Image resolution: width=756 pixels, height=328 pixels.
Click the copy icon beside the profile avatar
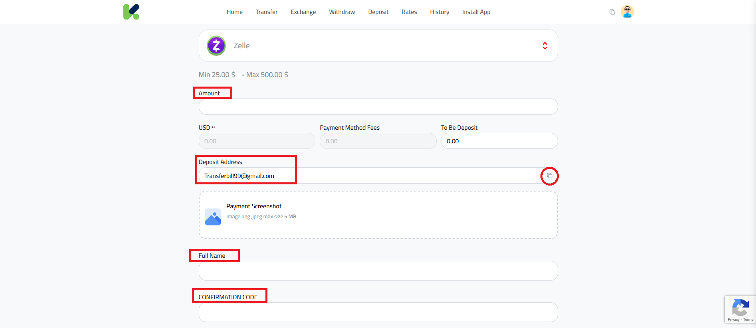612,12
